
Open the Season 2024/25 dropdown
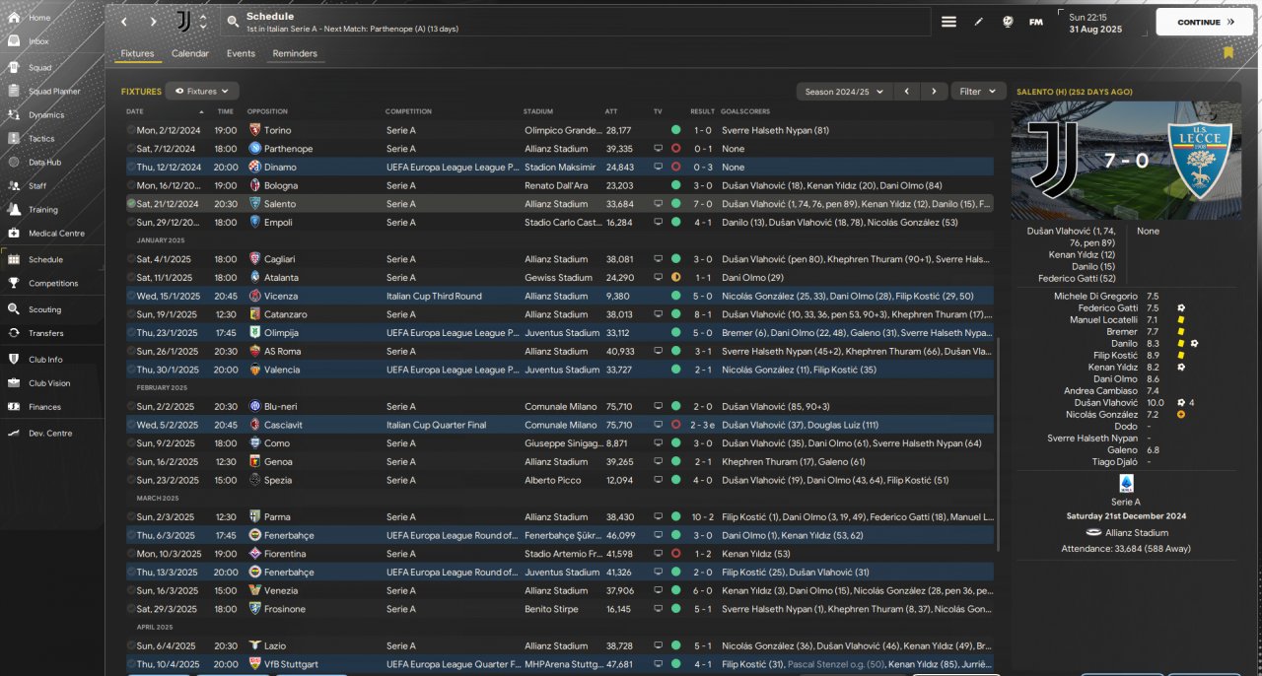[x=843, y=92]
